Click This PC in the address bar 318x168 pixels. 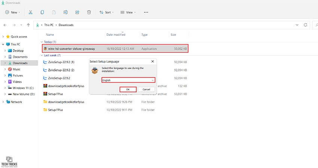point(49,25)
